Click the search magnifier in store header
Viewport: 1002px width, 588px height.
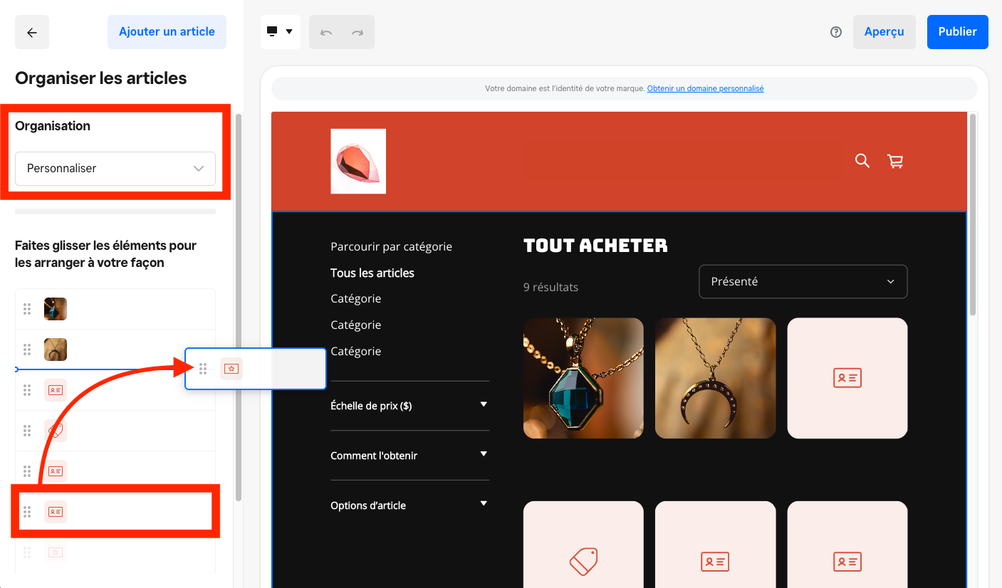point(862,161)
